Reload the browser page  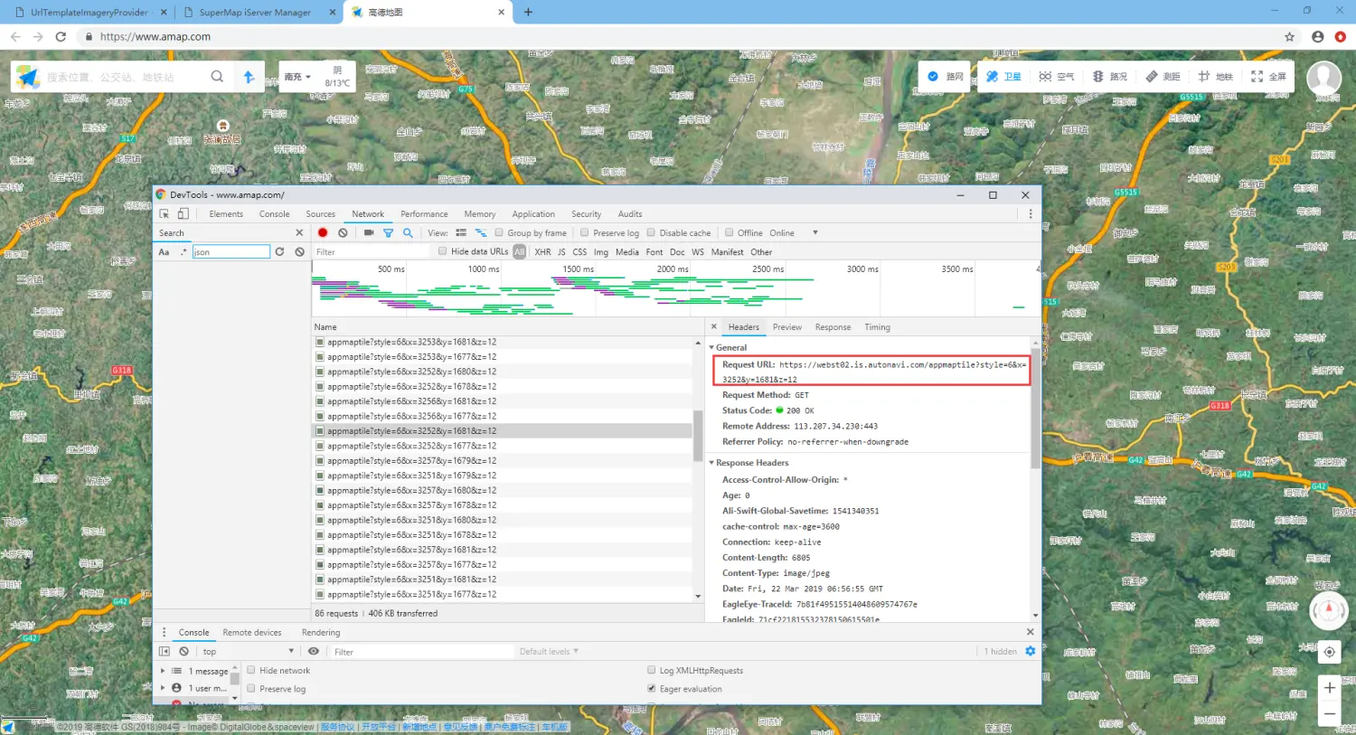[x=61, y=37]
